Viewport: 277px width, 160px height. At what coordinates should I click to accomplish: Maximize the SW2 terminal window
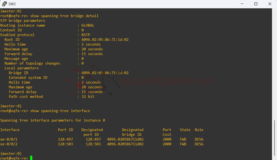click(x=256, y=4)
